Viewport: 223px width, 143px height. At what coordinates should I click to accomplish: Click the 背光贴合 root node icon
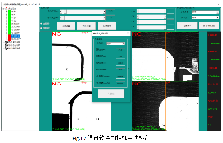click(x=6, y=8)
